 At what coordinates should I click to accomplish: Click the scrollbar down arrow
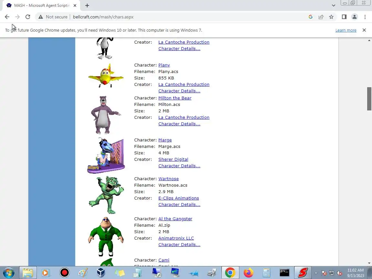pyautogui.click(x=369, y=263)
